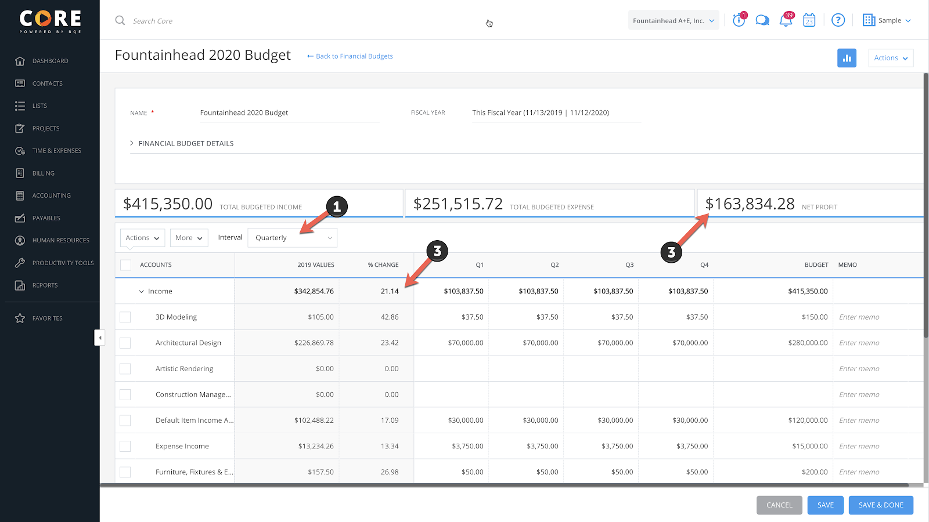The image size is (929, 522).
Task: Click the Expense Income Q3 $3,750.00 cell
Action: [602, 447]
